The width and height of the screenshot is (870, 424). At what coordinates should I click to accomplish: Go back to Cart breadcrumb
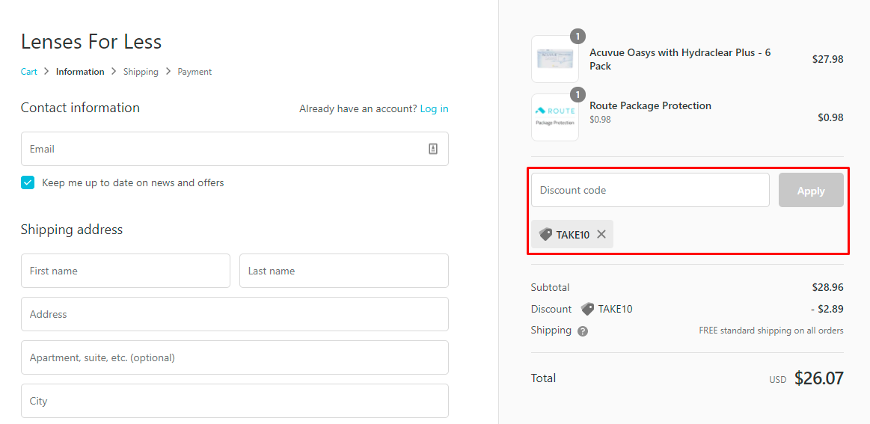(29, 72)
